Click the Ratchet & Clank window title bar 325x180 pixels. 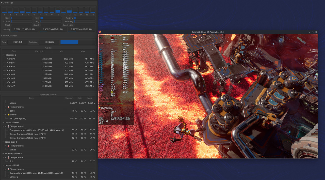pos(208,32)
